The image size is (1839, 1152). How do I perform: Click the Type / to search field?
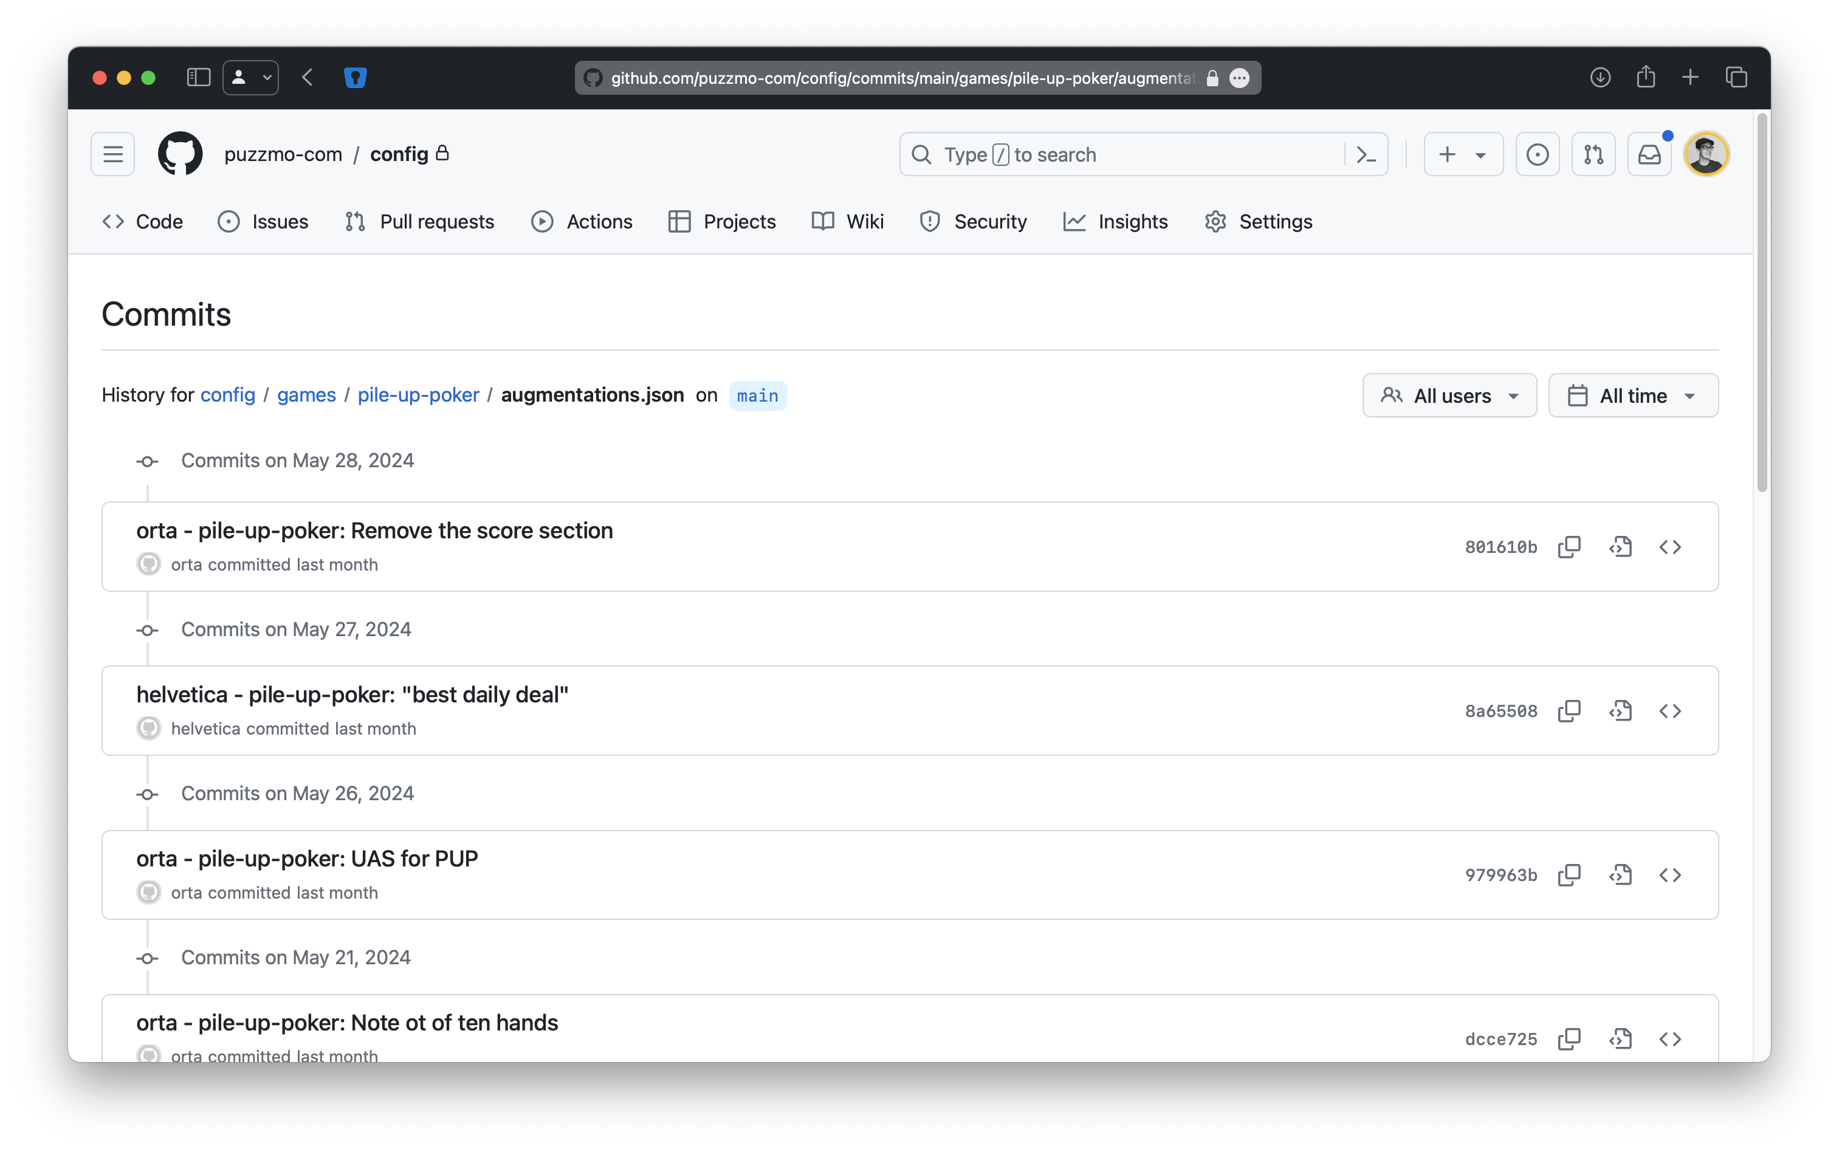point(1120,155)
